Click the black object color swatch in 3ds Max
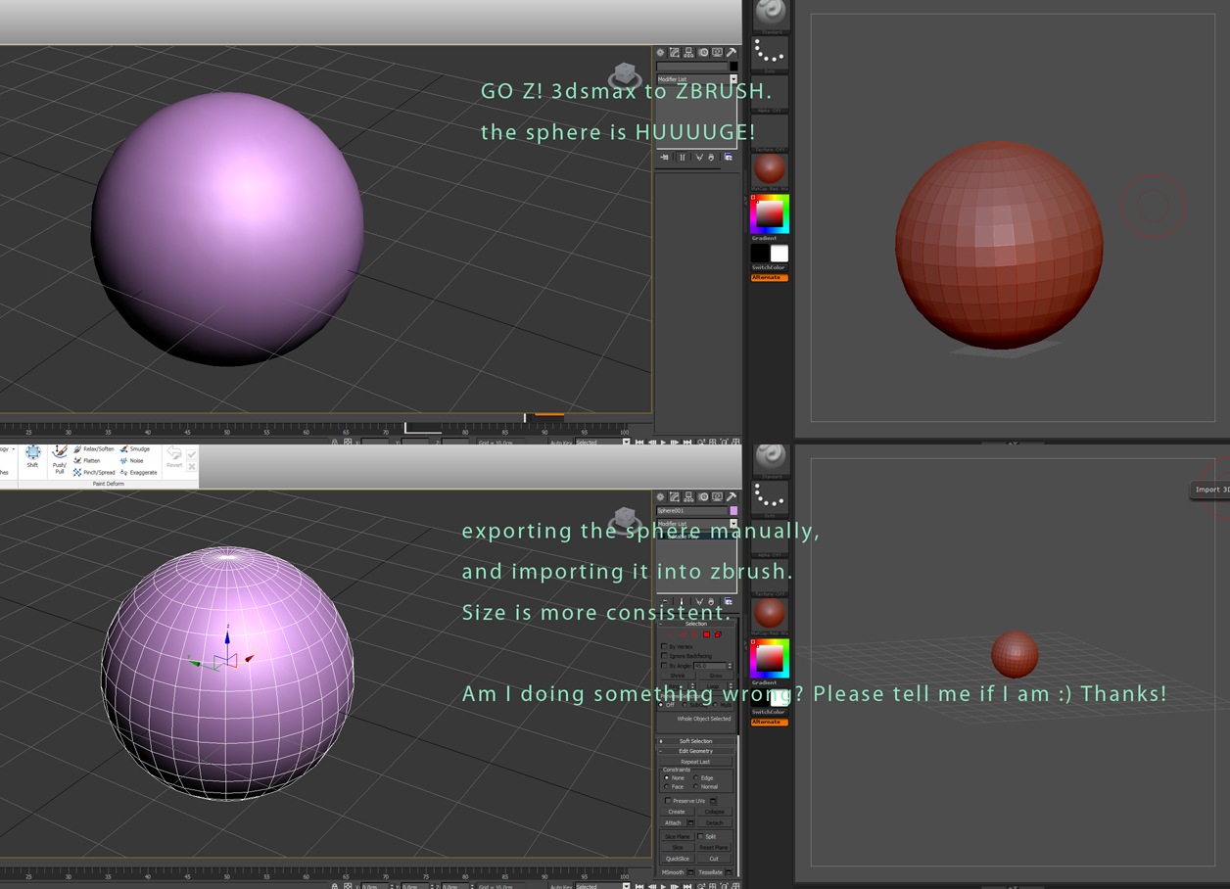The height and width of the screenshot is (889, 1230). pos(733,67)
